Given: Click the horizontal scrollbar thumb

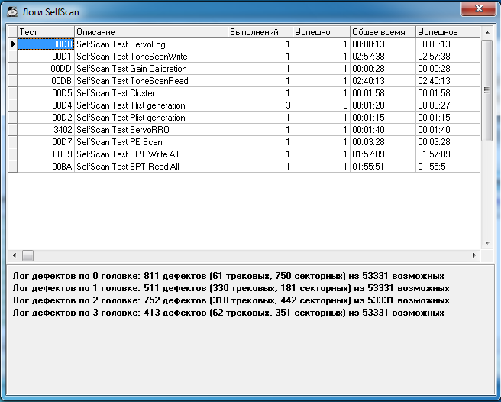Looking at the screenshot, I should tap(27, 255).
